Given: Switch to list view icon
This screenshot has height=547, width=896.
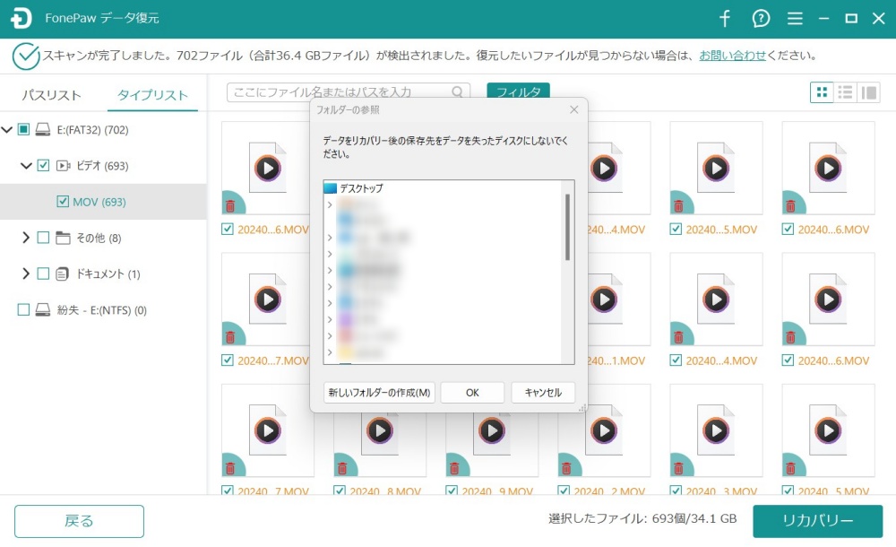Looking at the screenshot, I should [845, 92].
